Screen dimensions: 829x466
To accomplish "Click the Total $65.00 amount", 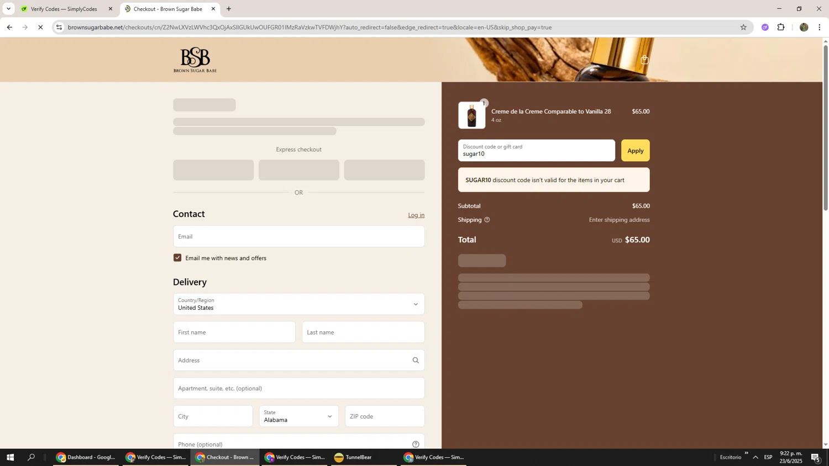I will coord(637,240).
